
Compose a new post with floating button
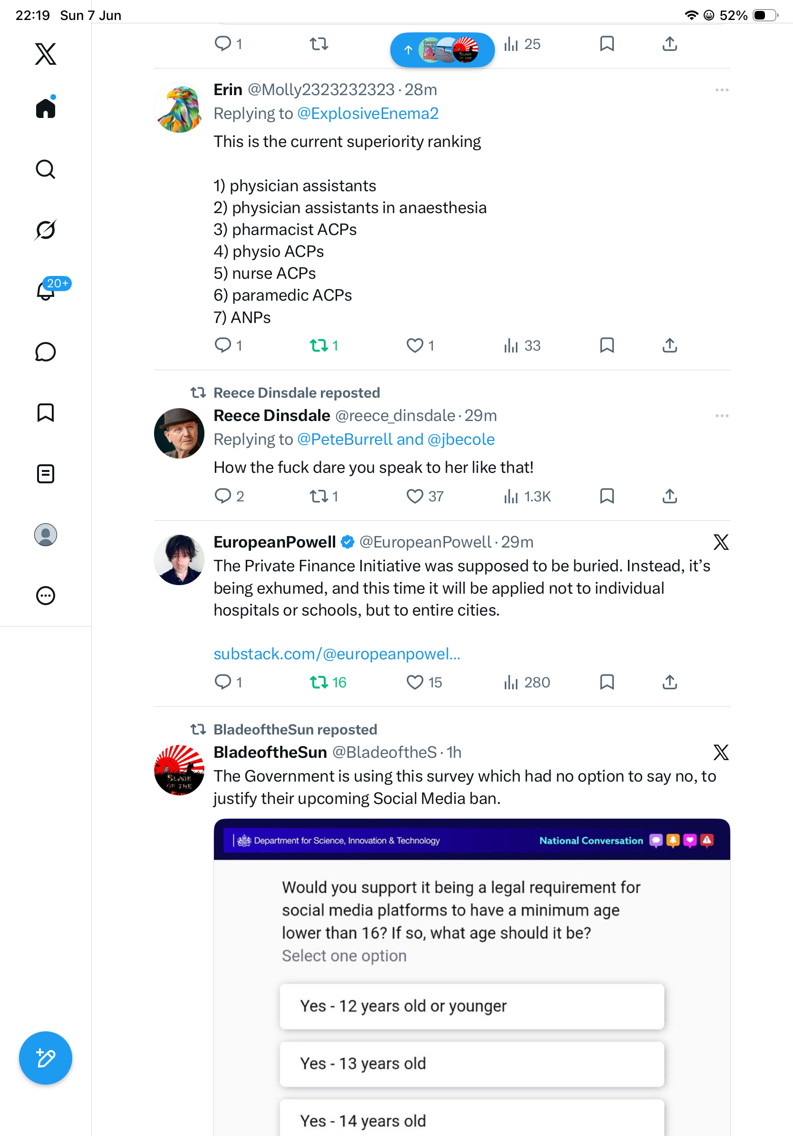pos(46,1058)
